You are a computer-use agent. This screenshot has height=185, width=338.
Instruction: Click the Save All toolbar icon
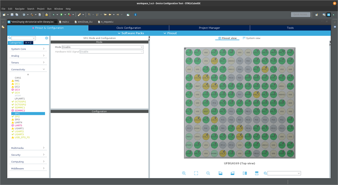tap(17, 15)
